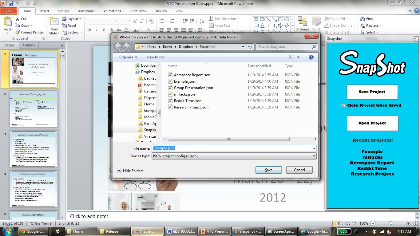The image size is (420, 236).
Task: Click the zoom slider handle in status bar
Action: click(x=391, y=223)
